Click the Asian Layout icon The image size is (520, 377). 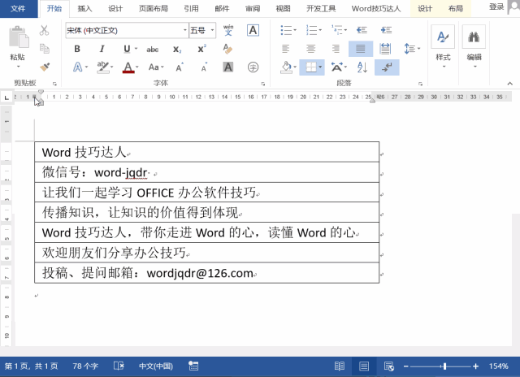(337, 67)
